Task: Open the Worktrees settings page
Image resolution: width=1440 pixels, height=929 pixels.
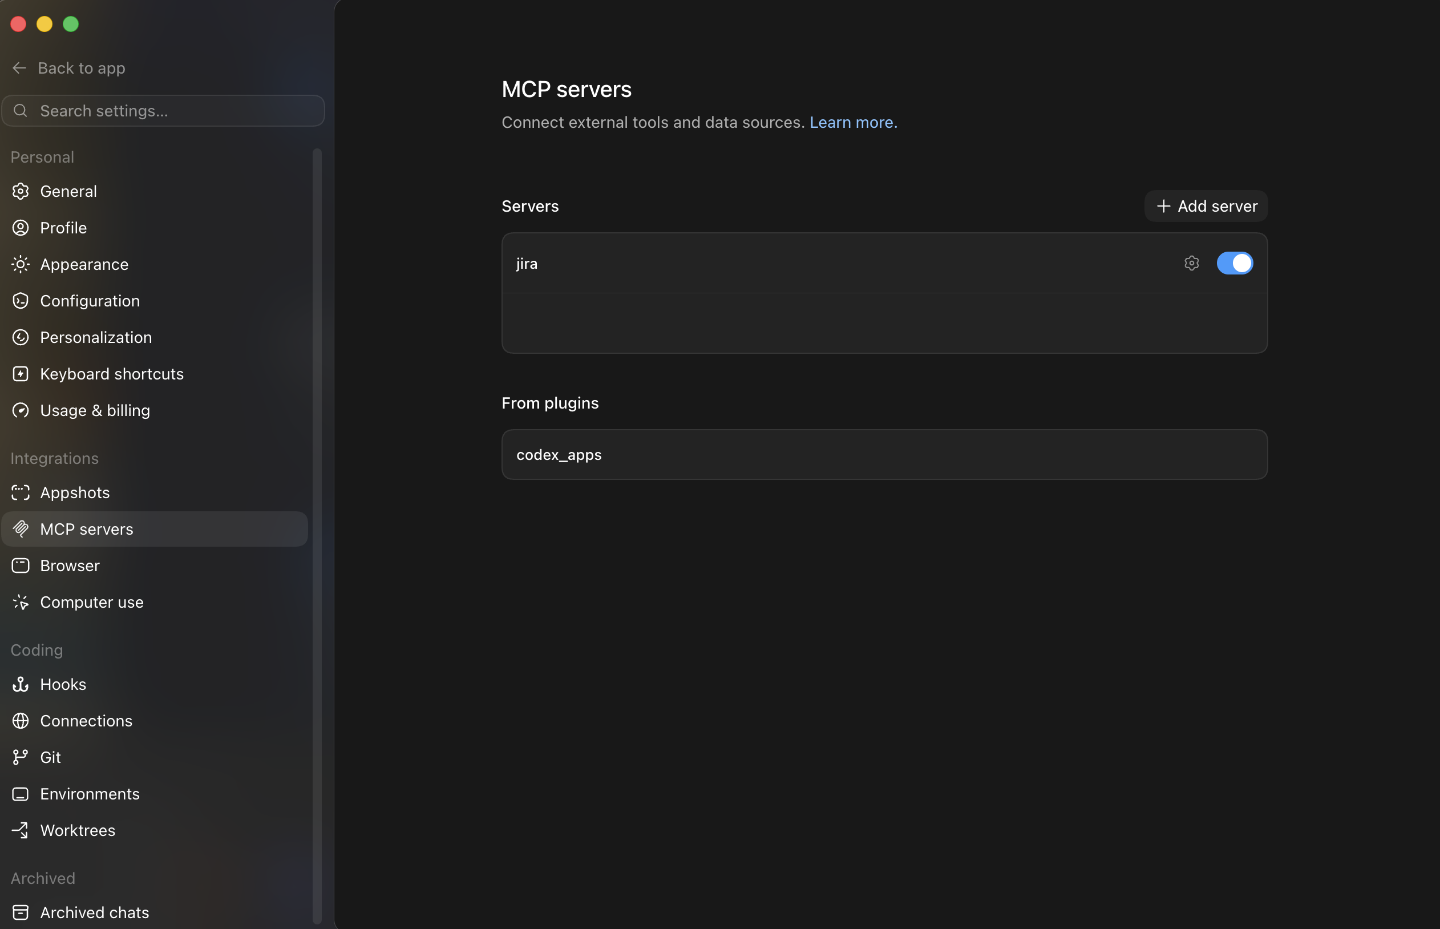Action: coord(155,830)
